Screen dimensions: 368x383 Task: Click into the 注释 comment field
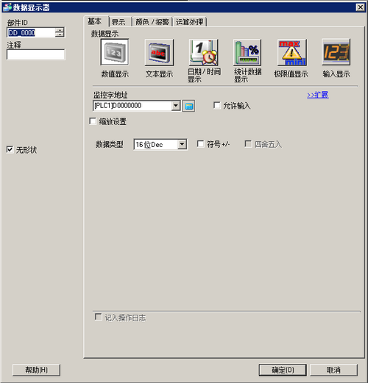click(x=36, y=54)
